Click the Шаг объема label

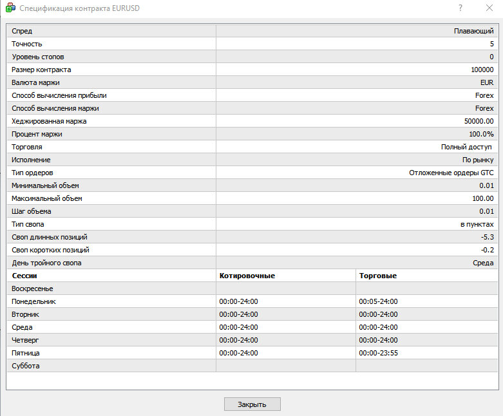31,211
